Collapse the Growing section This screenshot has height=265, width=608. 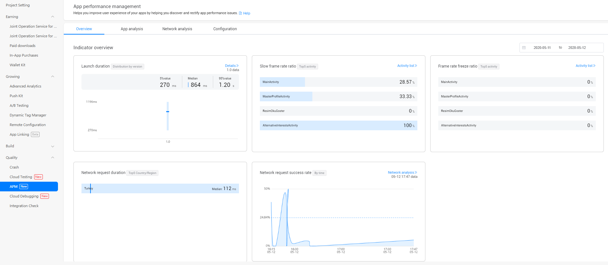pyautogui.click(x=53, y=77)
